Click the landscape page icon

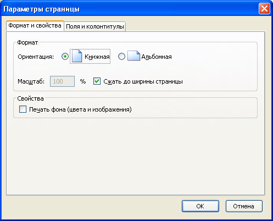click(133, 56)
